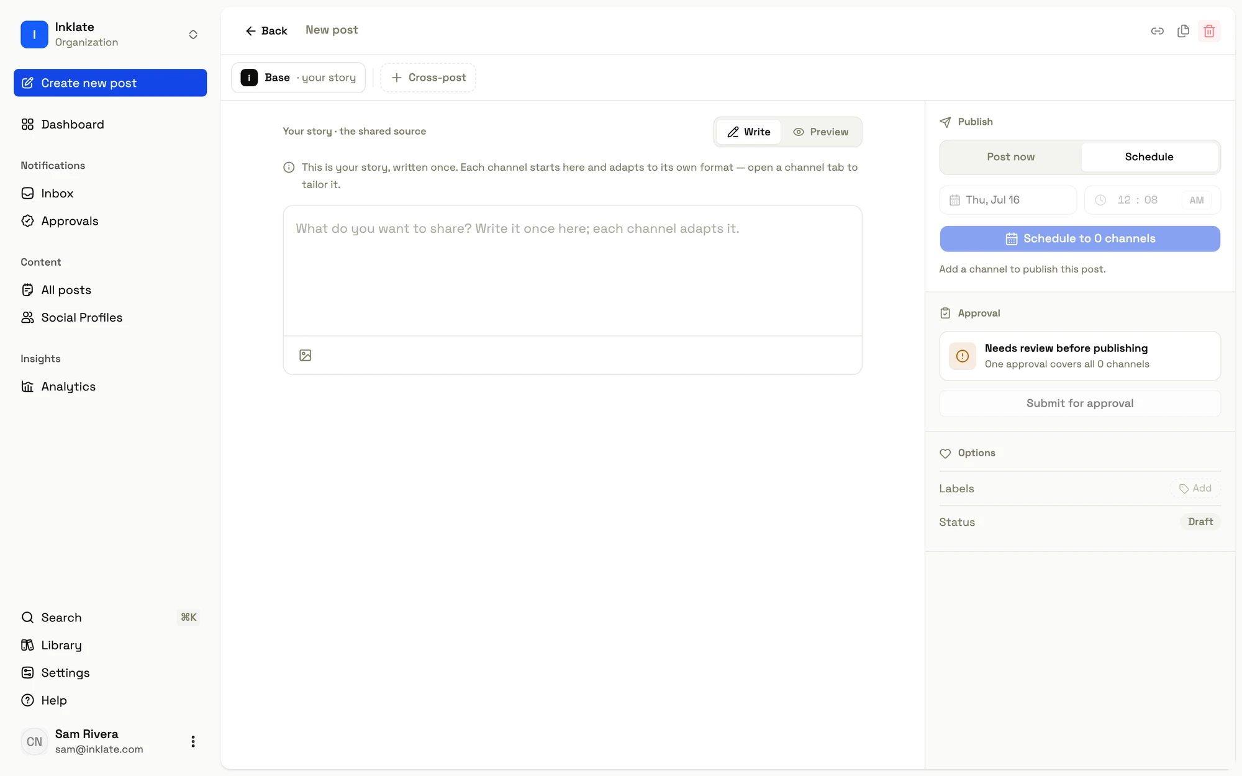Click the add image icon in editor
The width and height of the screenshot is (1242, 776).
click(x=305, y=355)
